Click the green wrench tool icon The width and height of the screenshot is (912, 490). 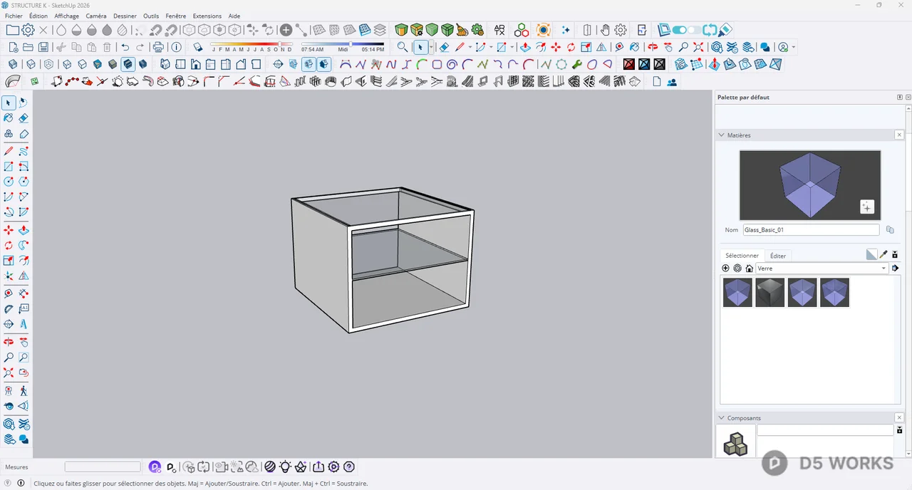(576, 64)
